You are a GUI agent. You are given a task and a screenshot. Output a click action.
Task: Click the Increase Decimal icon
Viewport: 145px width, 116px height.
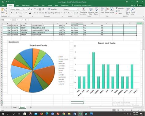click(x=74, y=13)
